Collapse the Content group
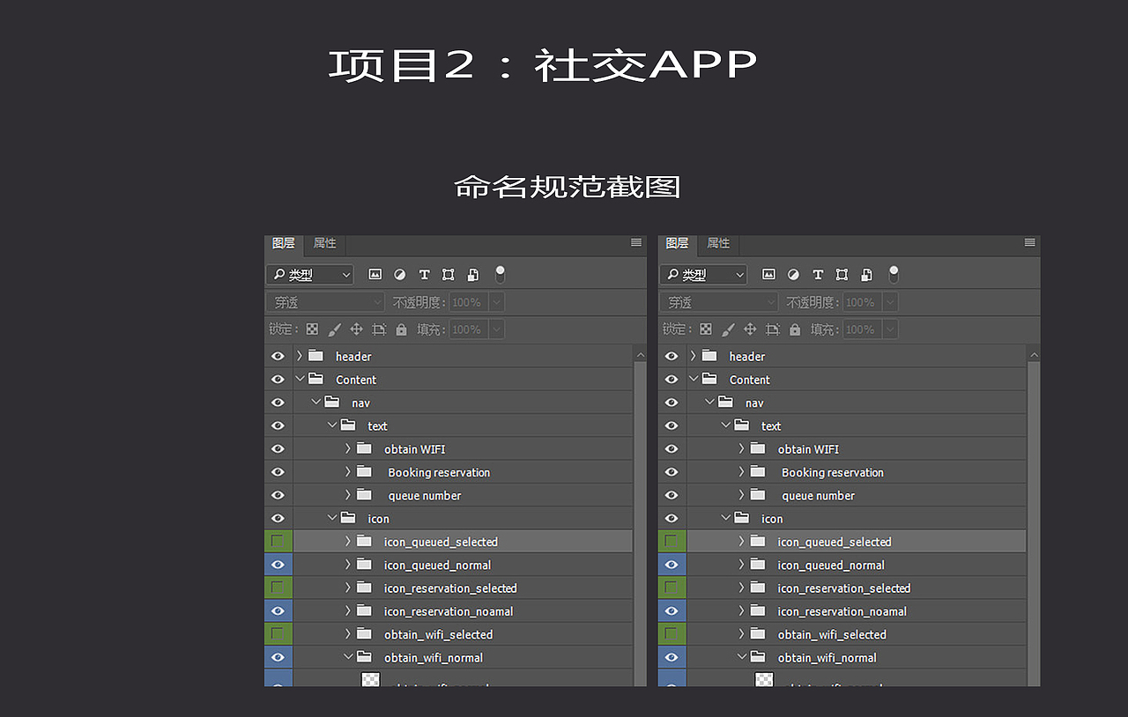The width and height of the screenshot is (1128, 717). (x=301, y=379)
